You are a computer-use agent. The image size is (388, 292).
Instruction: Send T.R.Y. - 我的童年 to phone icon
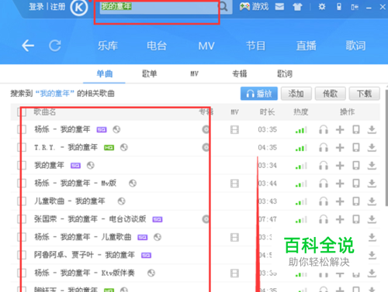tap(356, 147)
